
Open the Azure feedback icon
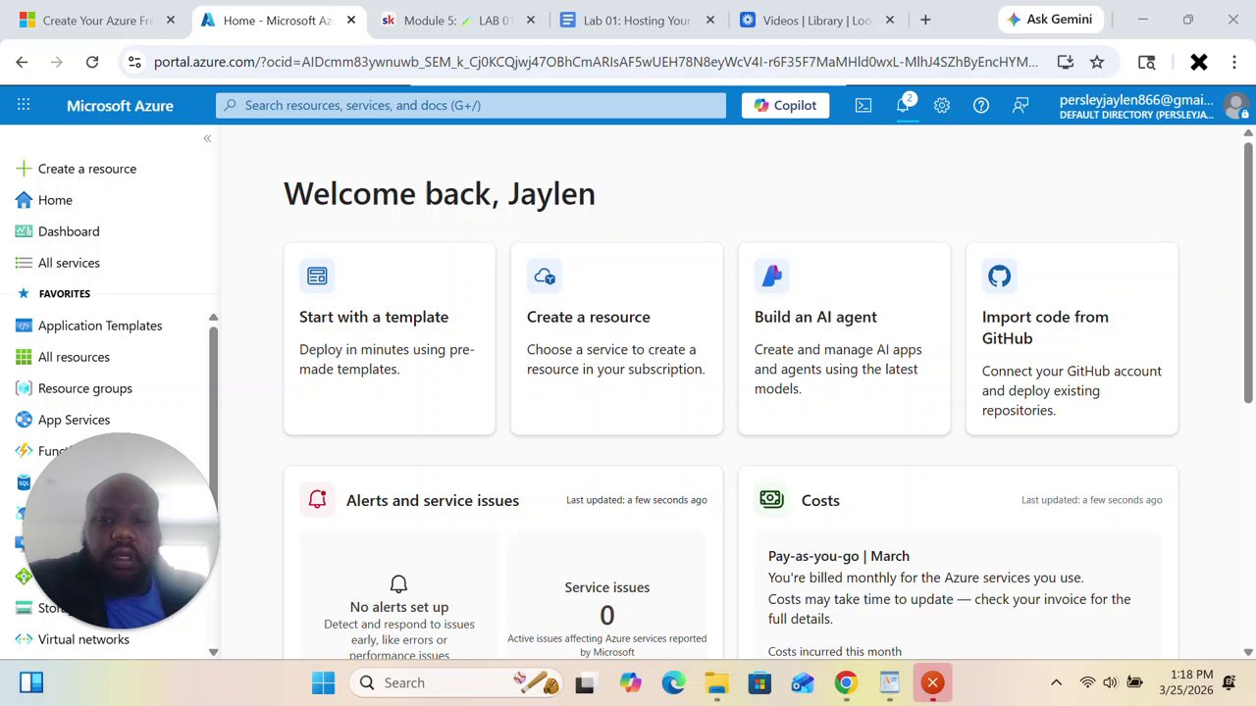[x=1020, y=105]
